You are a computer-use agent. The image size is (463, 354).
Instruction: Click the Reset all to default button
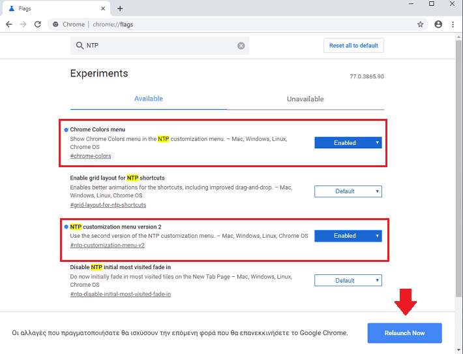tap(353, 46)
